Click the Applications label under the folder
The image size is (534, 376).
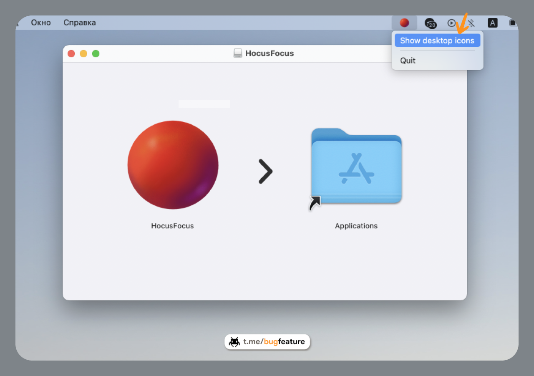[x=356, y=226]
